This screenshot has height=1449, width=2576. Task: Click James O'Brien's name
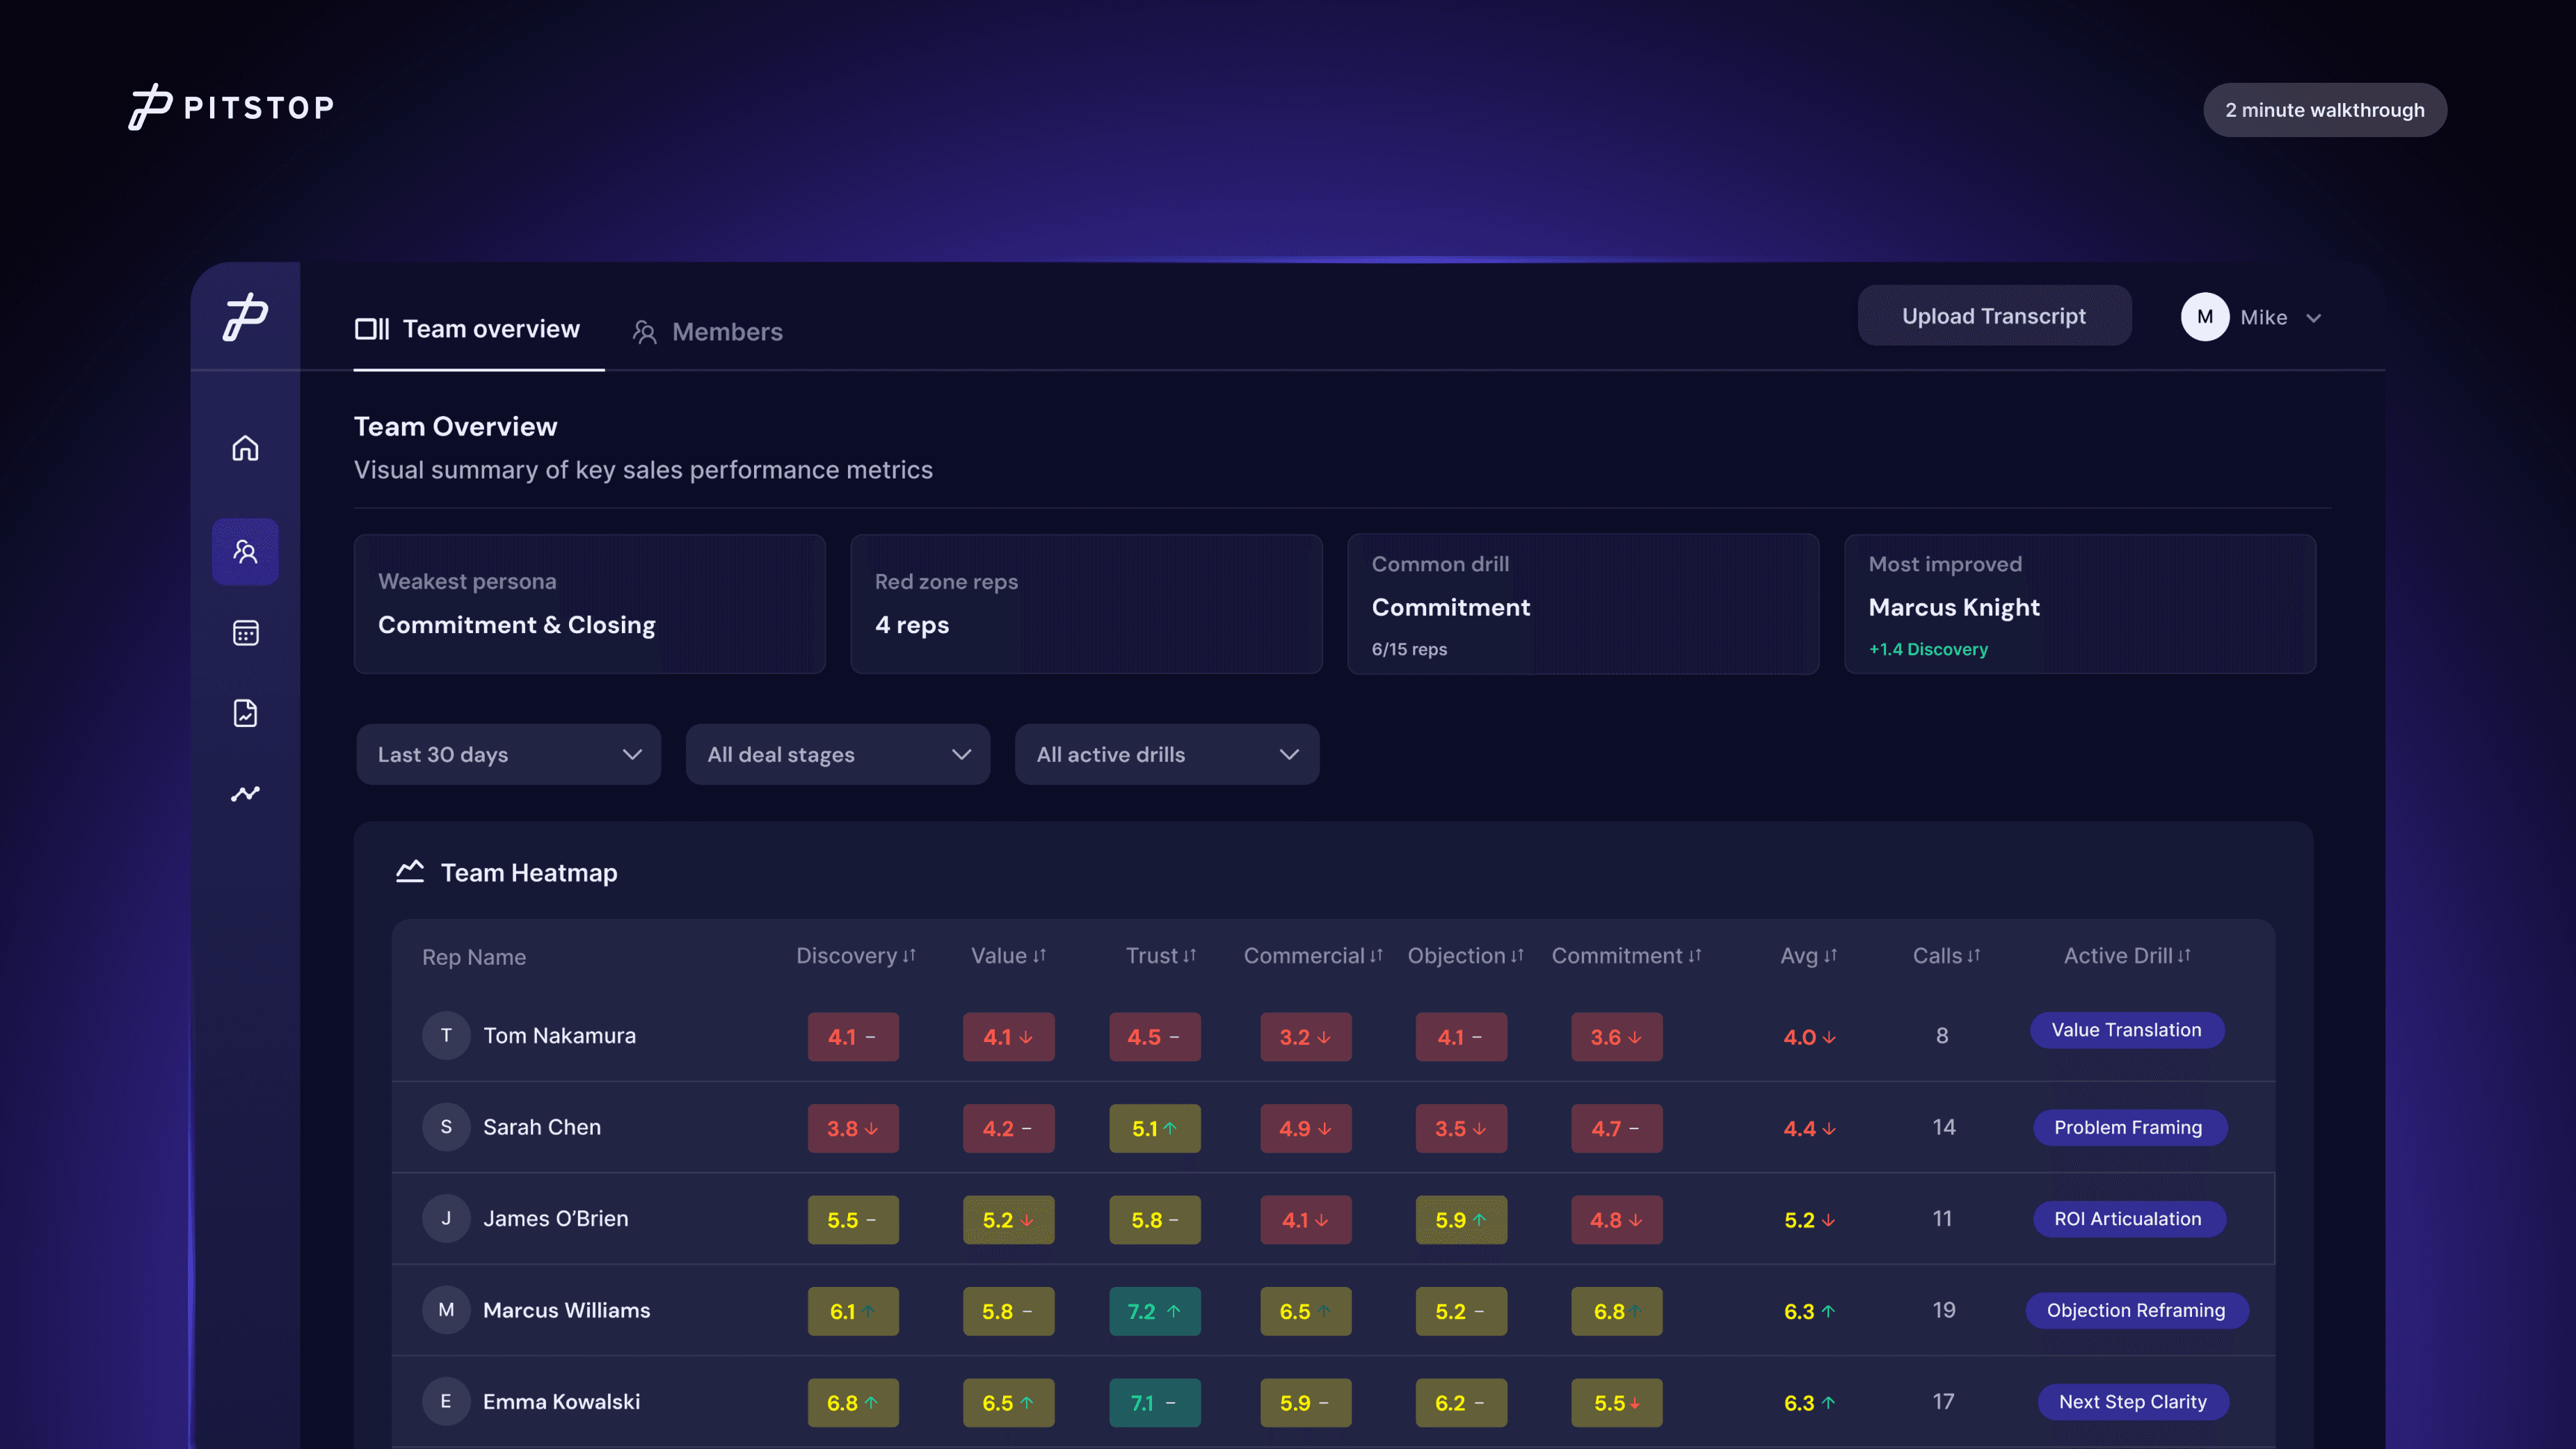(x=556, y=1219)
